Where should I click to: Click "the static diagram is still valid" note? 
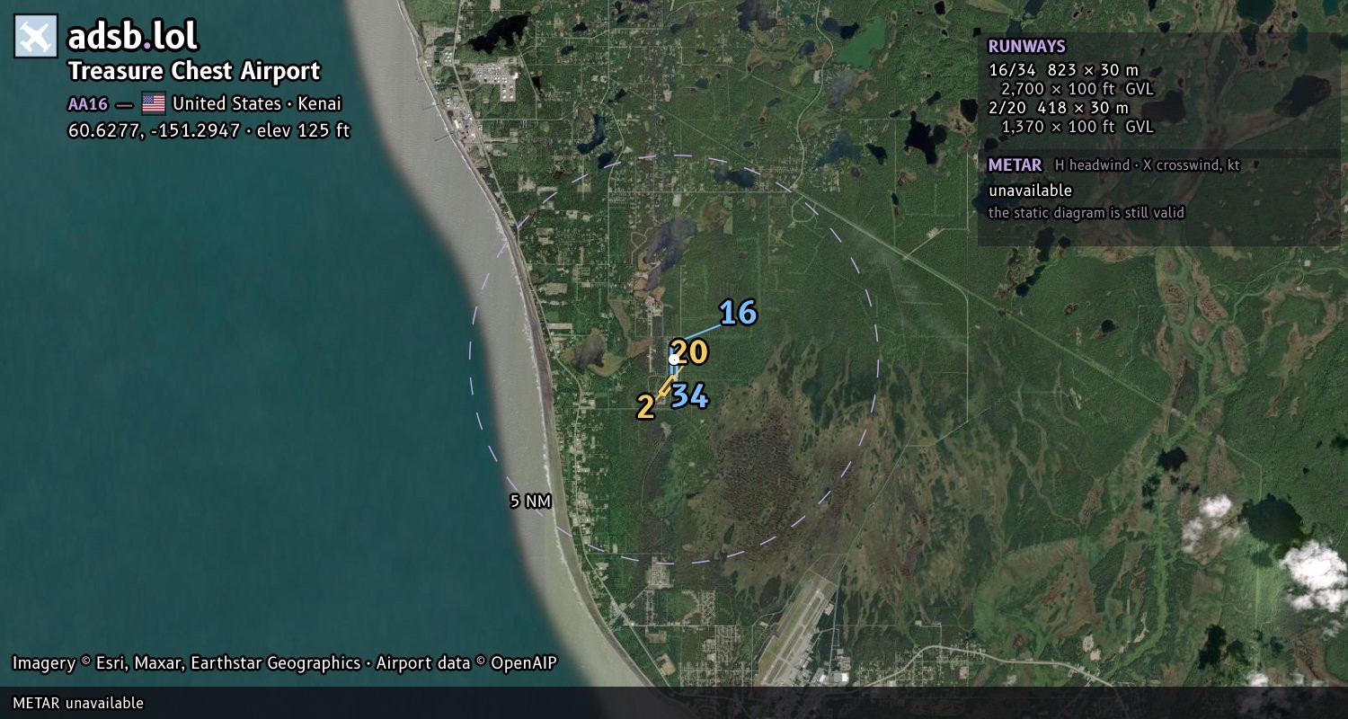click(1086, 213)
